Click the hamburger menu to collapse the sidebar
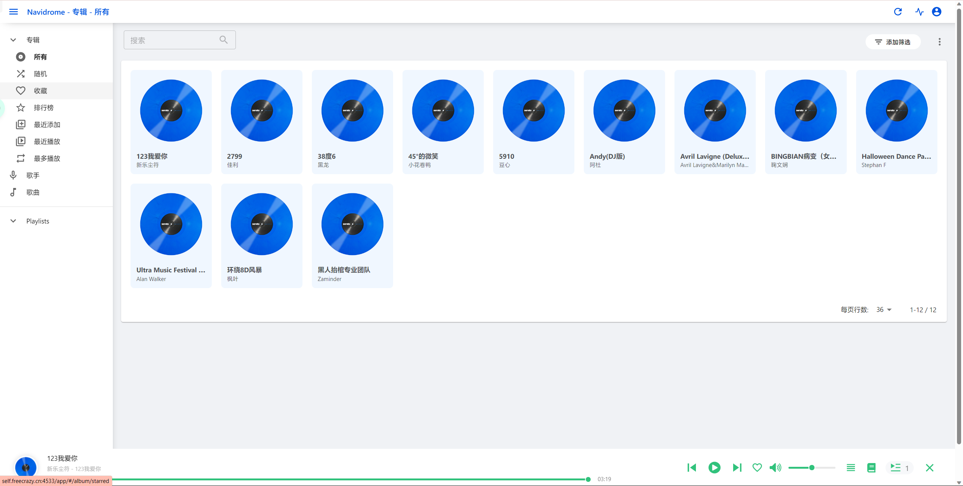The image size is (963, 486). tap(14, 12)
